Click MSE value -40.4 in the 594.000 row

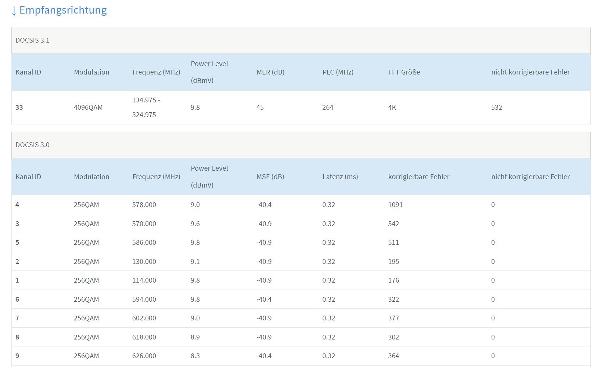click(x=264, y=299)
